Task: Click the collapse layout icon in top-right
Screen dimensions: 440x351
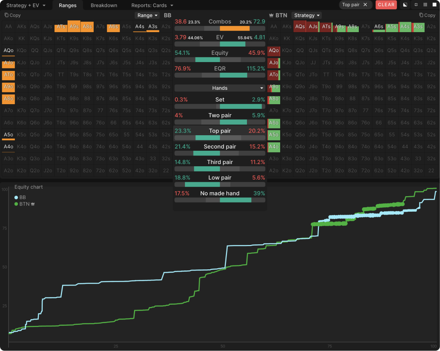Action: pyautogui.click(x=416, y=5)
